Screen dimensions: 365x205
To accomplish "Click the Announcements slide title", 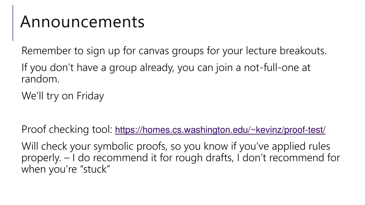I will (x=82, y=22).
